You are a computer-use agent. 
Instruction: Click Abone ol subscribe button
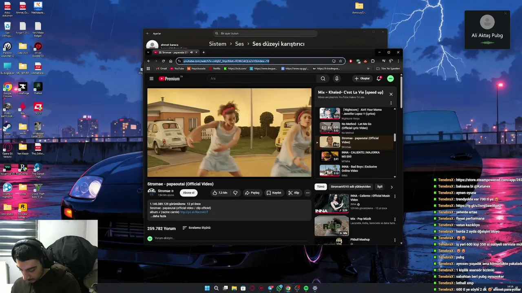(189, 193)
